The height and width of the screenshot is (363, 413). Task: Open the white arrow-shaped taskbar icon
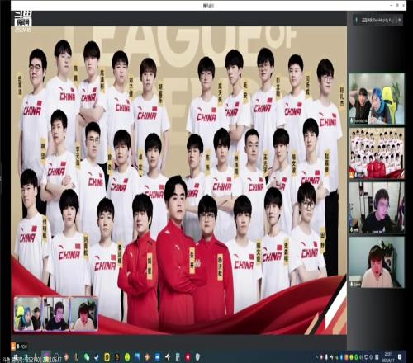click(x=168, y=357)
